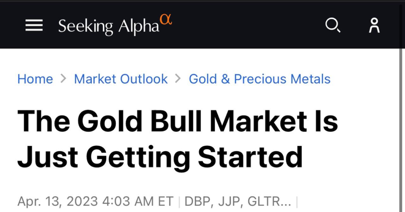Image resolution: width=405 pixels, height=212 pixels.
Task: Click the Seeking Alpha logo
Action: (x=115, y=25)
